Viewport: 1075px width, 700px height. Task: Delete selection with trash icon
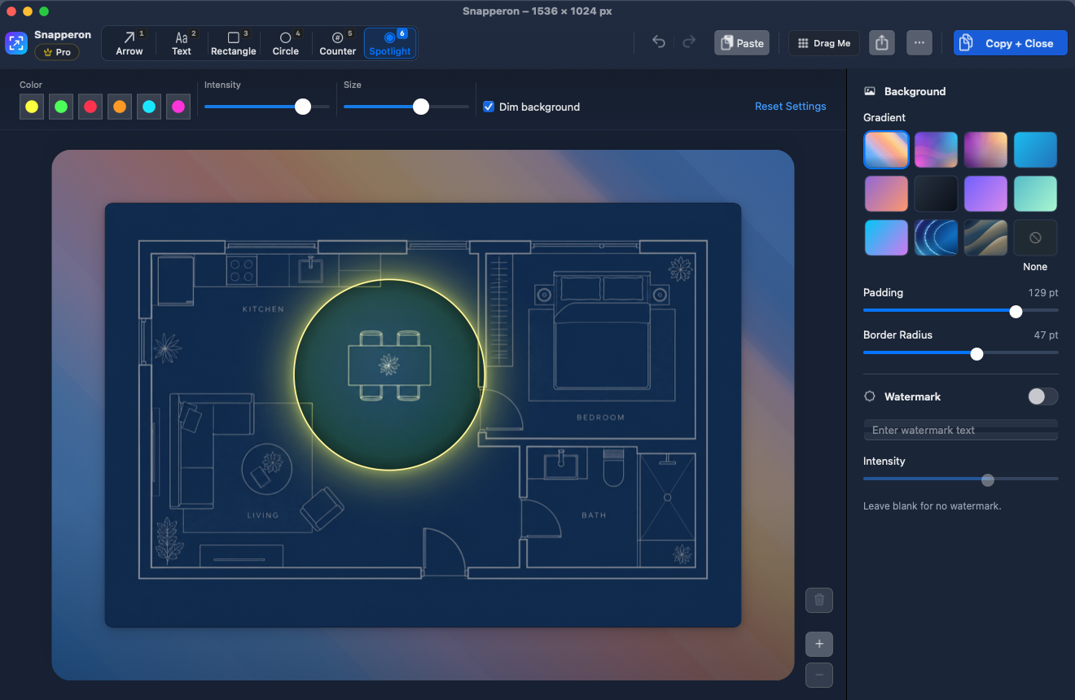[x=819, y=601]
